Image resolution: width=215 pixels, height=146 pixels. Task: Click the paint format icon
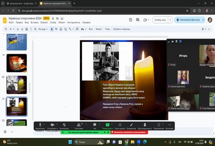point(31,29)
